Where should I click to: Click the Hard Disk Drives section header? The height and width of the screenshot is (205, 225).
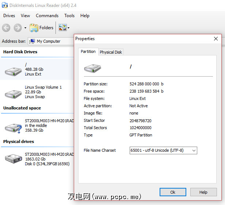pos(20,52)
